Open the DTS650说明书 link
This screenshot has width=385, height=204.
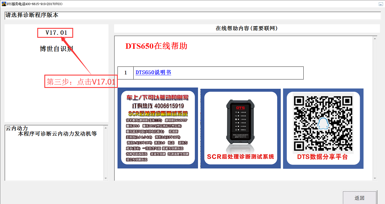(153, 72)
